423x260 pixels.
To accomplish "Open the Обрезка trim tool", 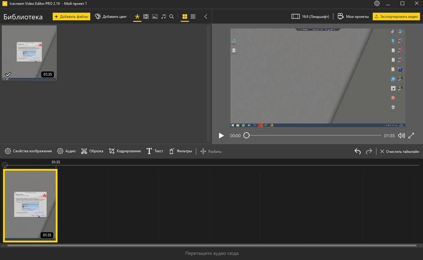I will point(92,151).
